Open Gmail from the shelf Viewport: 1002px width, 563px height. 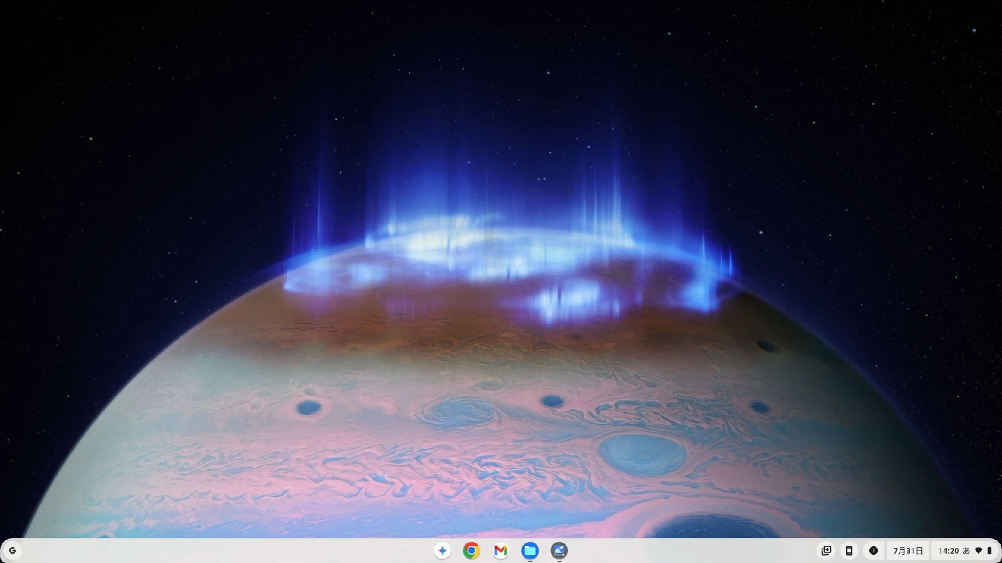click(500, 550)
